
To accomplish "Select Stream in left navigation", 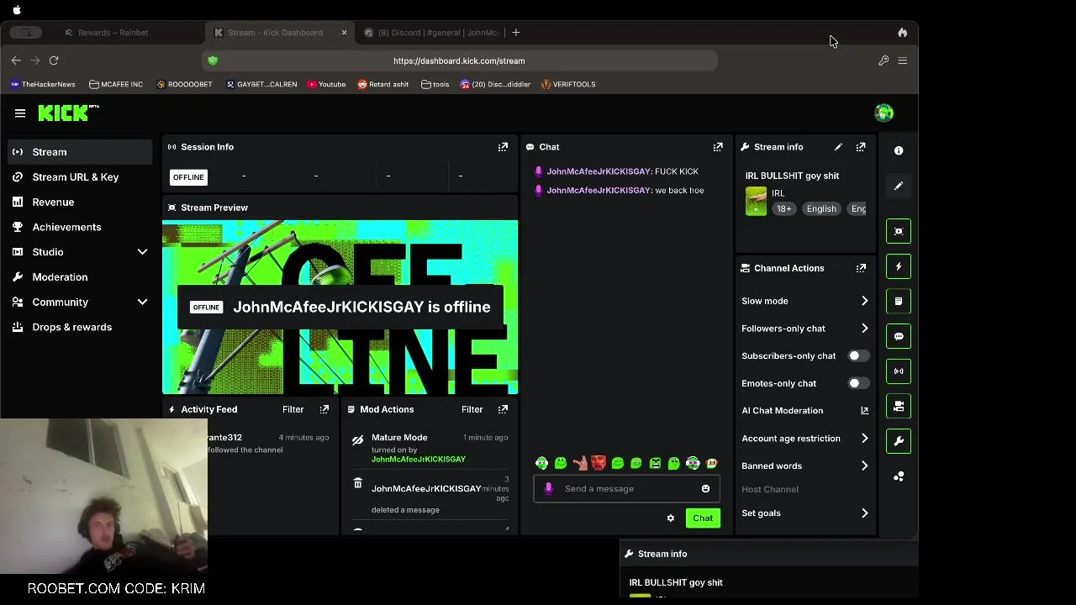I will point(80,152).
